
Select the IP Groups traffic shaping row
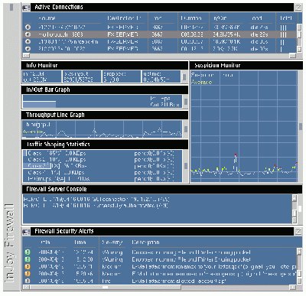pos(103,179)
